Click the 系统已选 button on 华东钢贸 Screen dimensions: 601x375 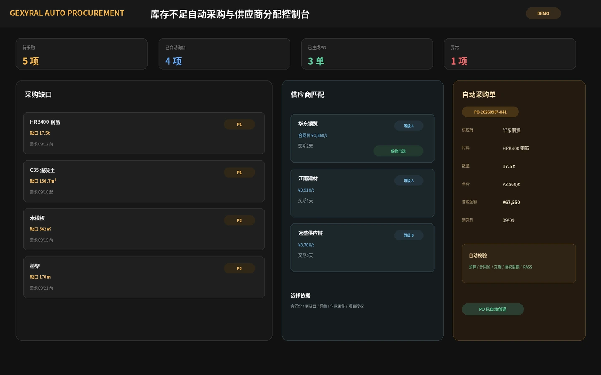[398, 151]
